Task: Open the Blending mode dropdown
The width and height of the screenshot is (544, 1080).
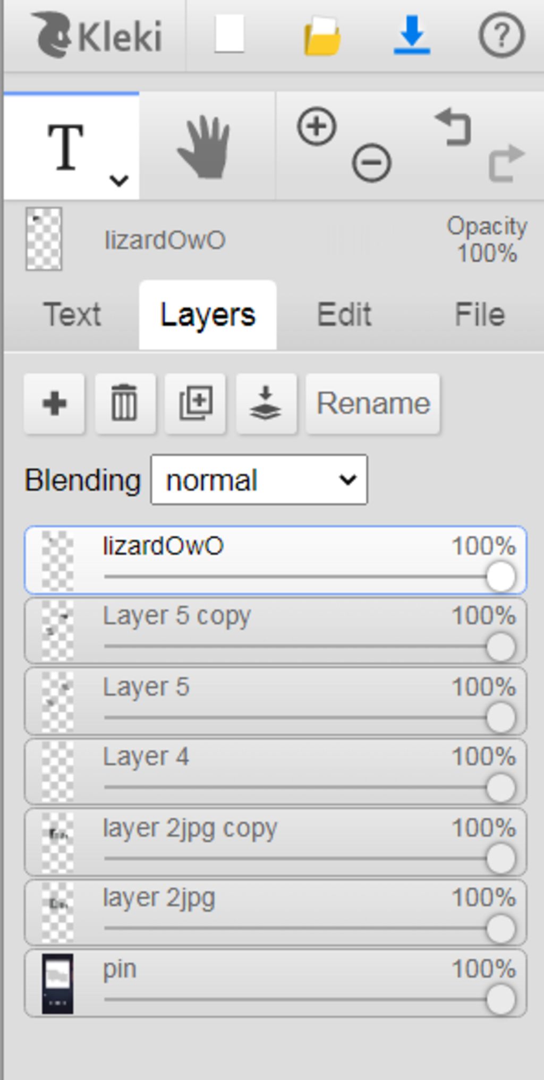Action: (x=259, y=479)
